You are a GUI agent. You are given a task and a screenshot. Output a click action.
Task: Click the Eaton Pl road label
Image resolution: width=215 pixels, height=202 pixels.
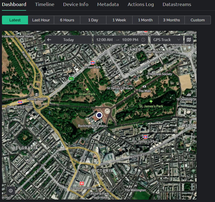point(31,159)
